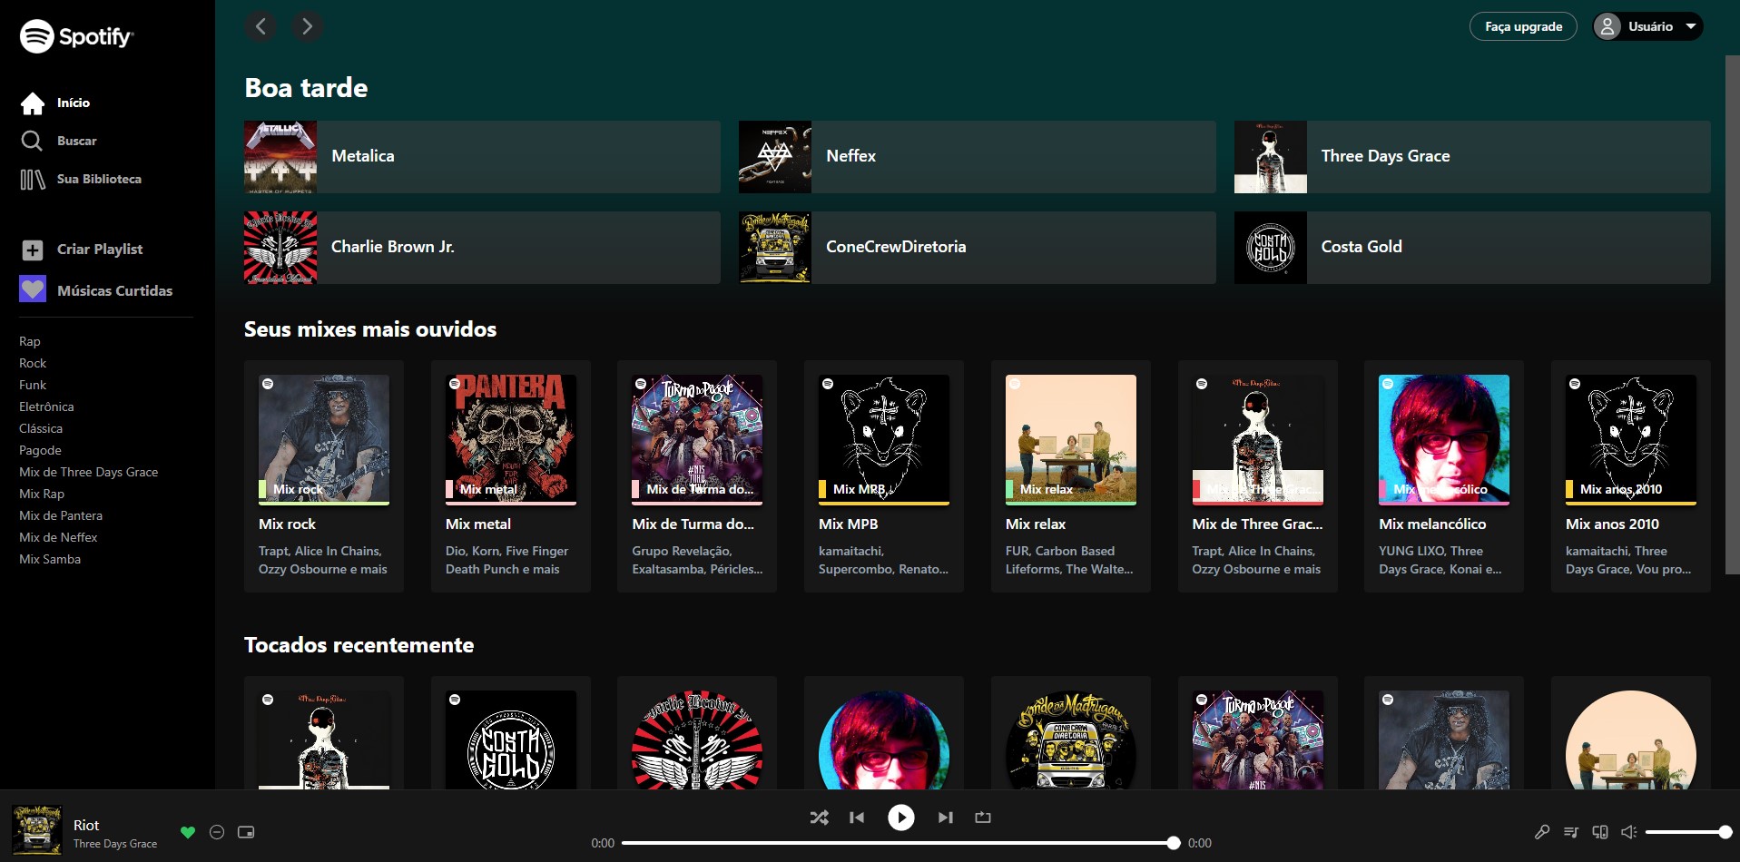
Task: Open the lyrics microphone icon
Action: pos(1542,832)
